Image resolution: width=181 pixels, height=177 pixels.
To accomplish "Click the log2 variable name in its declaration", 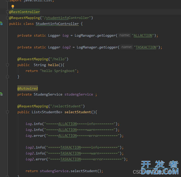I will coord(66,47).
